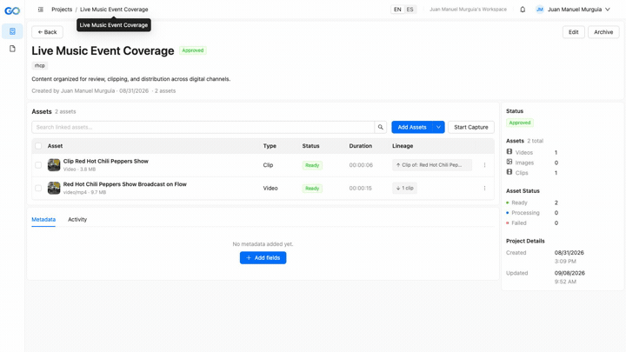This screenshot has width=626, height=352.
Task: Click the Status column header
Action: coord(310,146)
